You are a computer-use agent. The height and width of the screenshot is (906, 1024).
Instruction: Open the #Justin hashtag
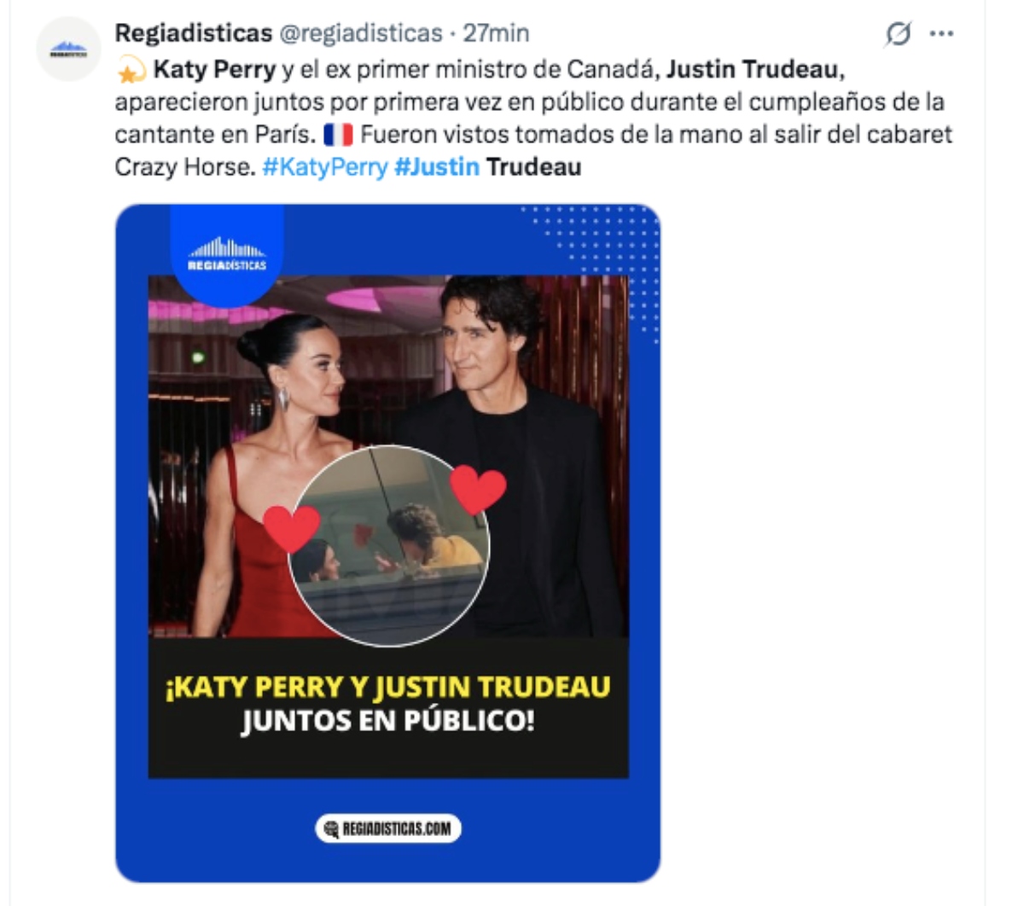pyautogui.click(x=436, y=166)
